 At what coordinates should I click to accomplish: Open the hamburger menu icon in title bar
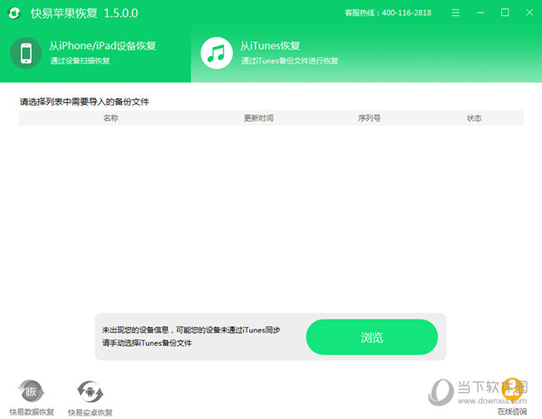[455, 13]
